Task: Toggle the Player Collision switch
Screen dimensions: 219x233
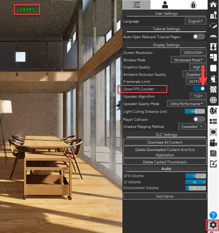Action: click(199, 119)
